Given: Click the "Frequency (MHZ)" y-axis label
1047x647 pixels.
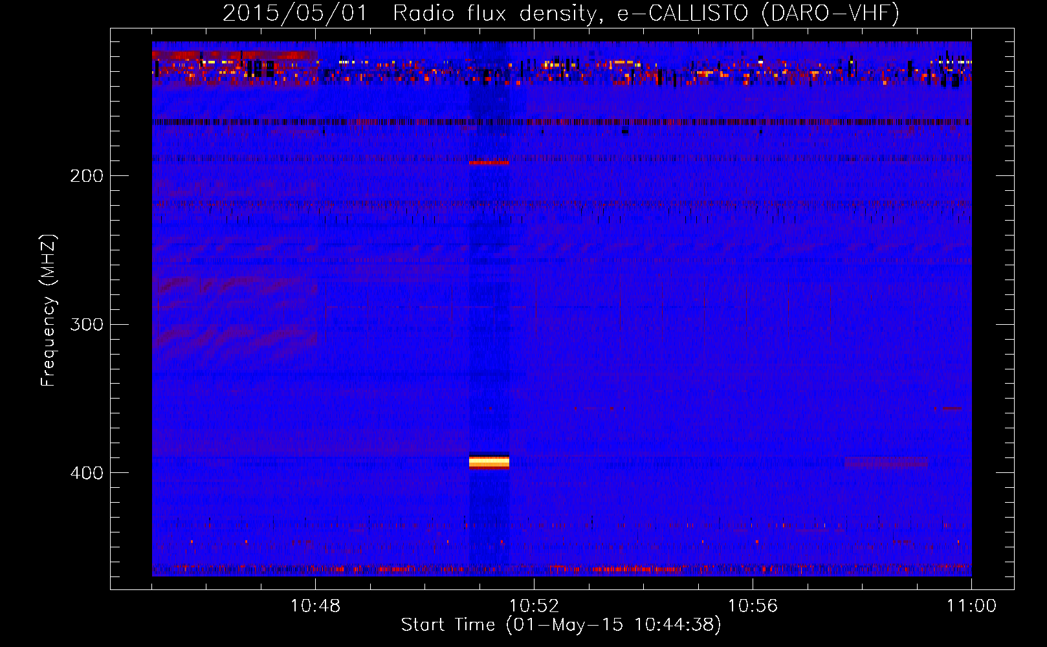Looking at the screenshot, I should [x=49, y=311].
